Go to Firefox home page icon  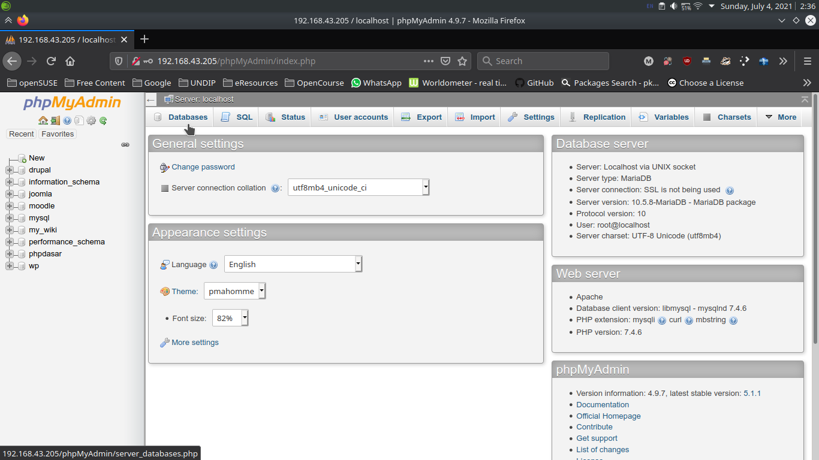point(70,61)
